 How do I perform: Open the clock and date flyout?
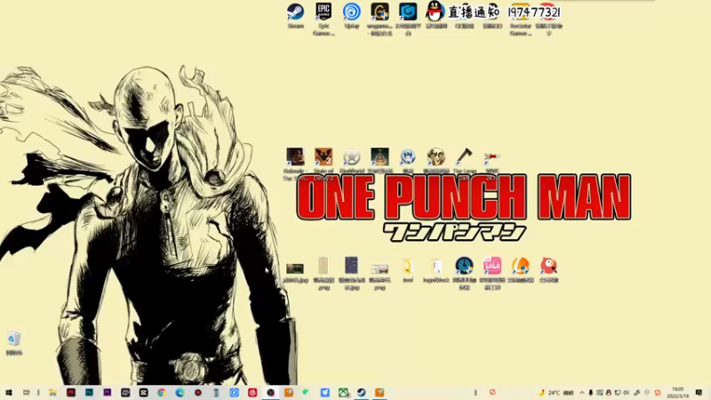tap(678, 393)
